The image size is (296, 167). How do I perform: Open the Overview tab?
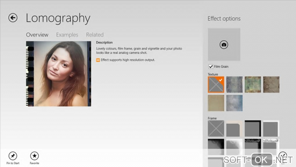pos(37,35)
